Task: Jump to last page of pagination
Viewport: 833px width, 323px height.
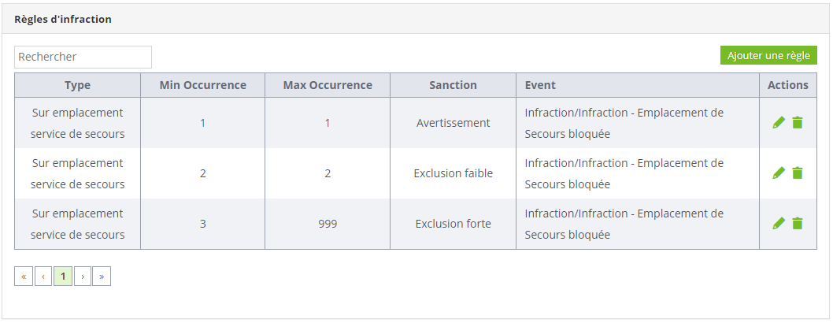Action: click(x=102, y=277)
